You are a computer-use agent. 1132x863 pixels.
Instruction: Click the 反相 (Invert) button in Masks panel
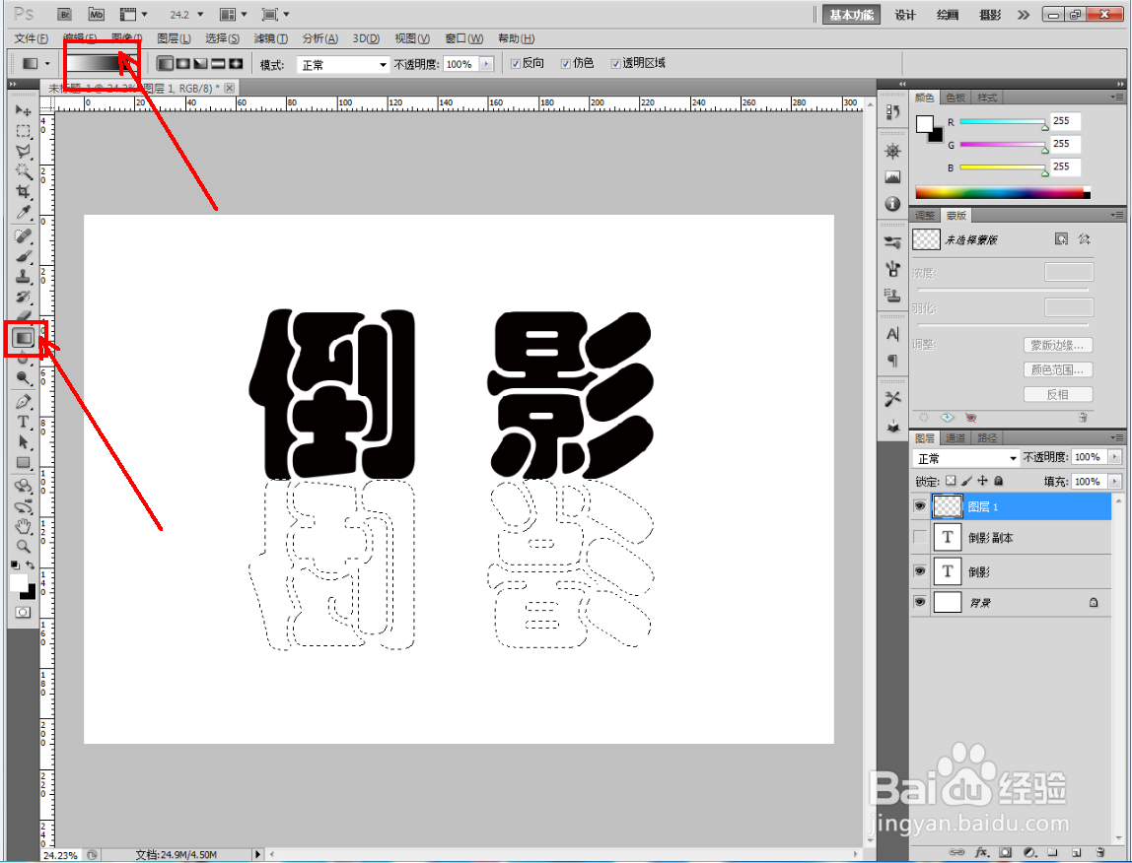coord(1057,394)
